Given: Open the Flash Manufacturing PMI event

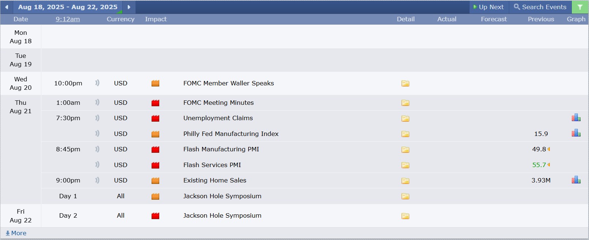Looking at the screenshot, I should coord(221,149).
